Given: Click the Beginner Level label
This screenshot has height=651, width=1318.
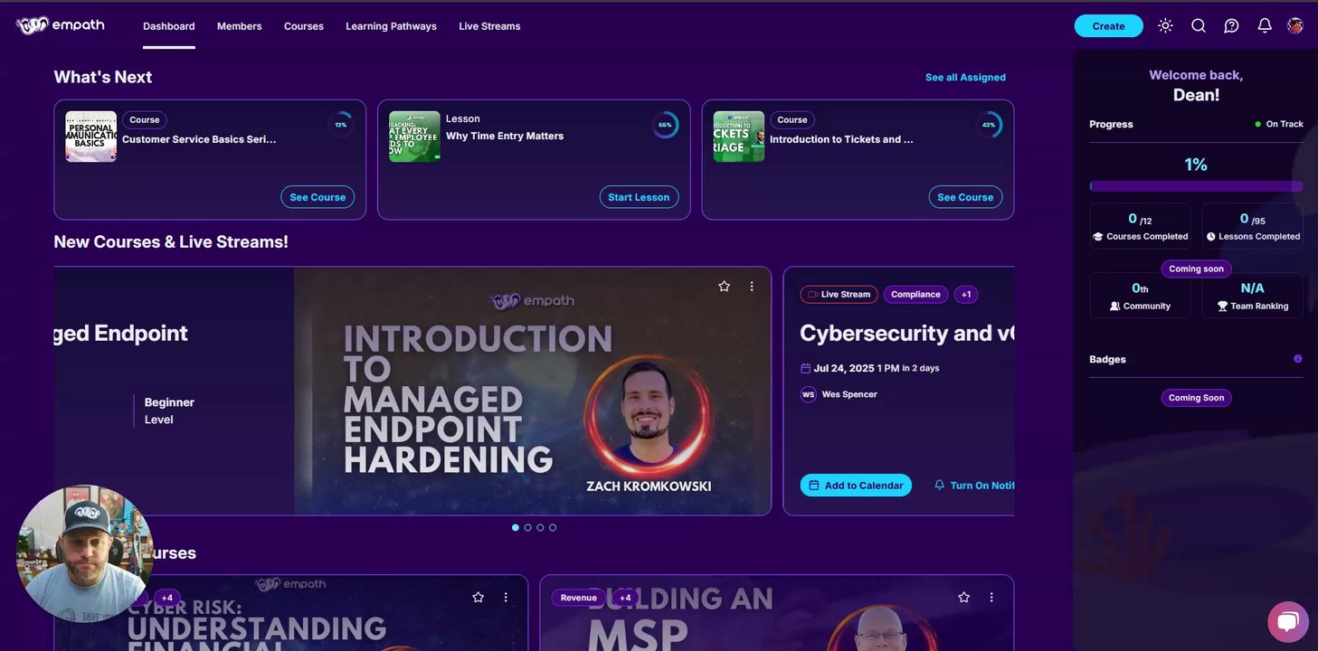Looking at the screenshot, I should pyautogui.click(x=169, y=410).
